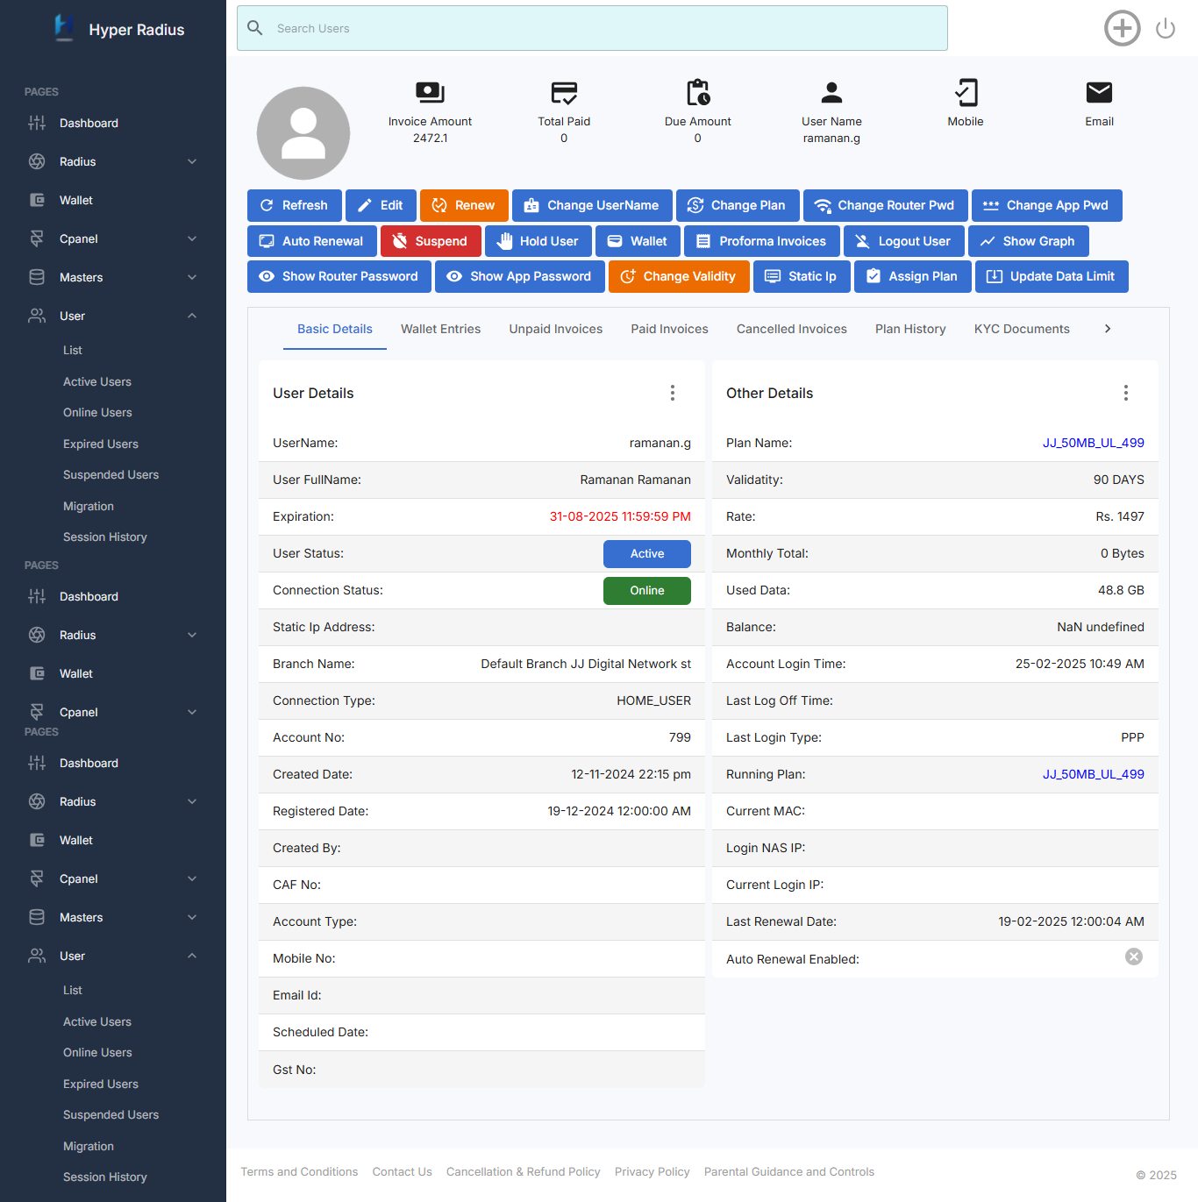Viewport: 1198px width, 1202px height.
Task: Open Wallet from the blue action button
Action: [638, 241]
